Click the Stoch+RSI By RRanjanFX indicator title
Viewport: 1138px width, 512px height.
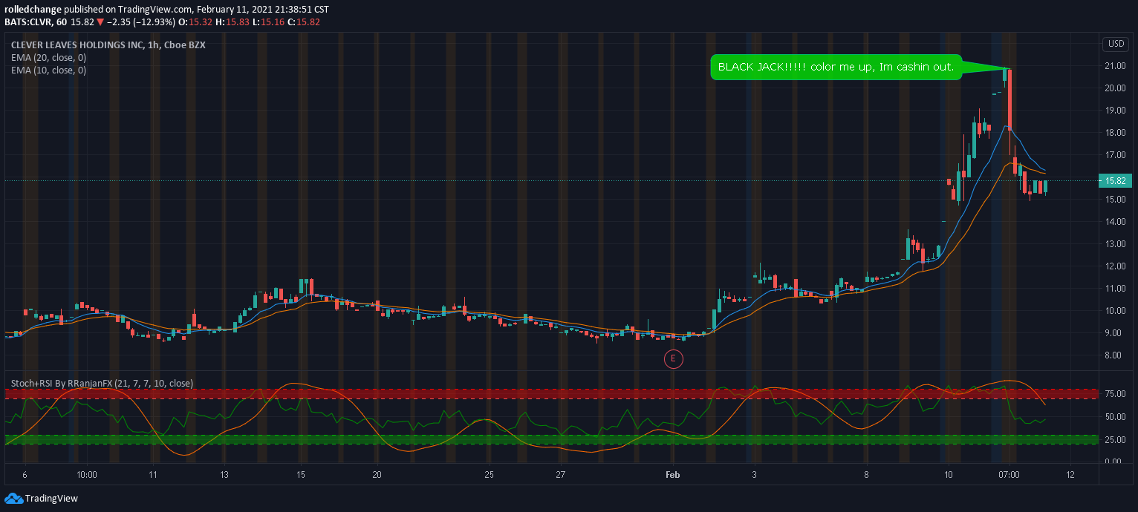[102, 384]
